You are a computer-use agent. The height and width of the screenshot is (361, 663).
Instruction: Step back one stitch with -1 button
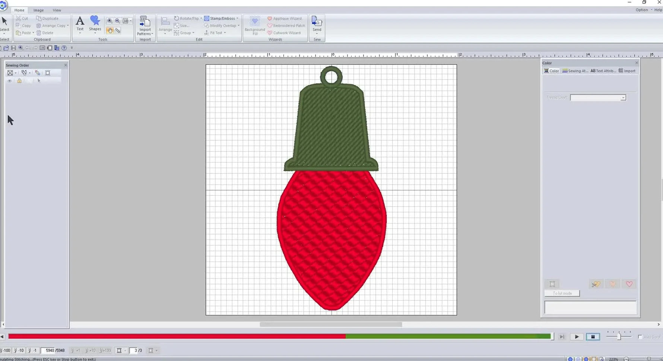[x=32, y=351]
